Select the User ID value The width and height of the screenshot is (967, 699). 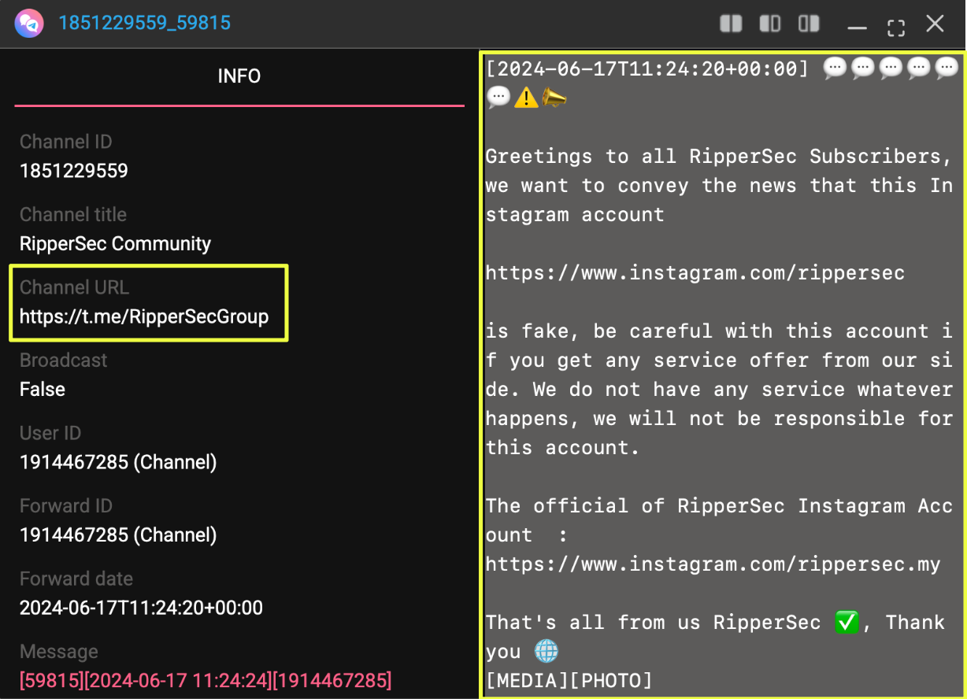coord(118,462)
